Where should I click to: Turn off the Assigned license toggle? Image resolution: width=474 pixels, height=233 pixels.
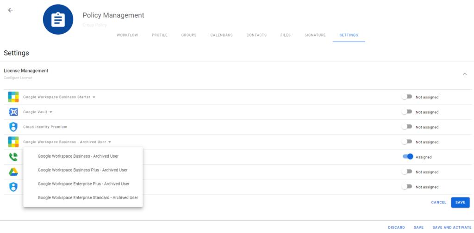[x=408, y=157]
